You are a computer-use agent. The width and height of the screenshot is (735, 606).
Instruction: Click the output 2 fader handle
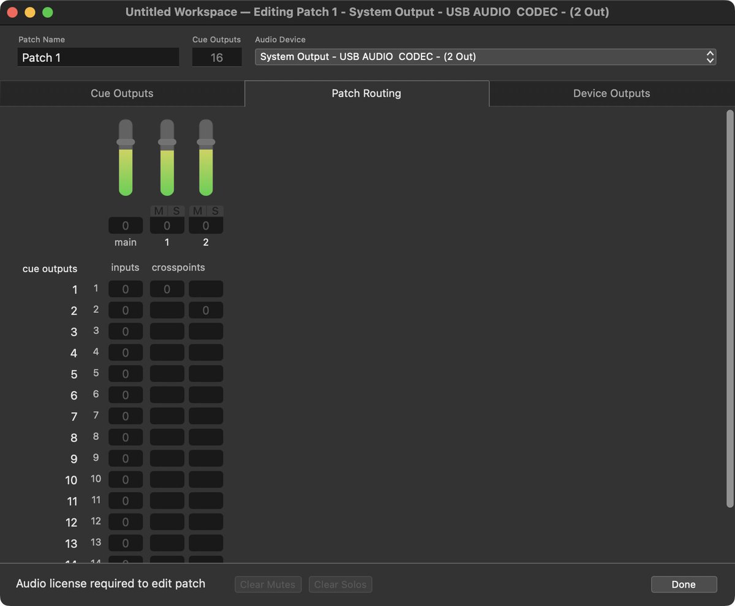(206, 142)
